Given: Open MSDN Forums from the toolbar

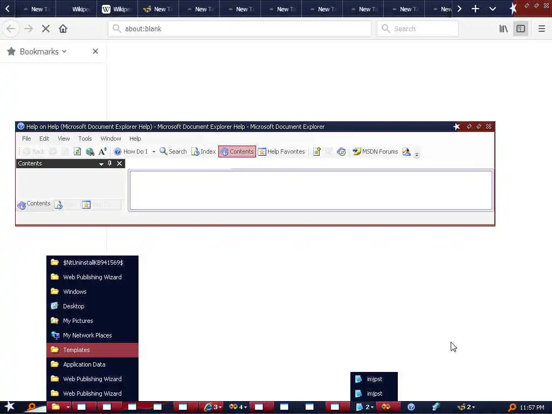Looking at the screenshot, I should pos(375,151).
